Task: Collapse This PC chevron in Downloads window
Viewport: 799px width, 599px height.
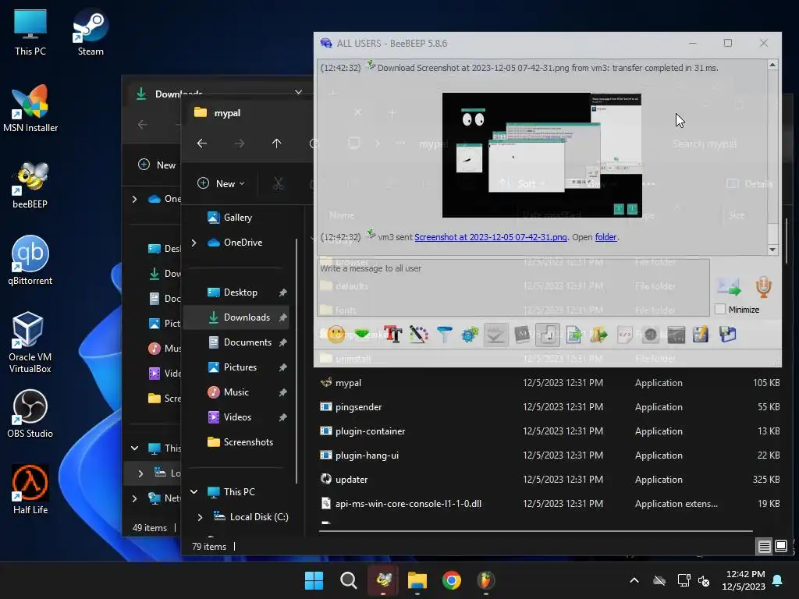Action: point(134,448)
